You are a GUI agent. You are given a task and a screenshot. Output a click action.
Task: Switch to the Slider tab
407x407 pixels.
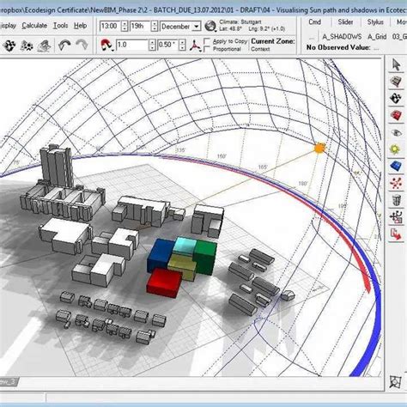(345, 22)
